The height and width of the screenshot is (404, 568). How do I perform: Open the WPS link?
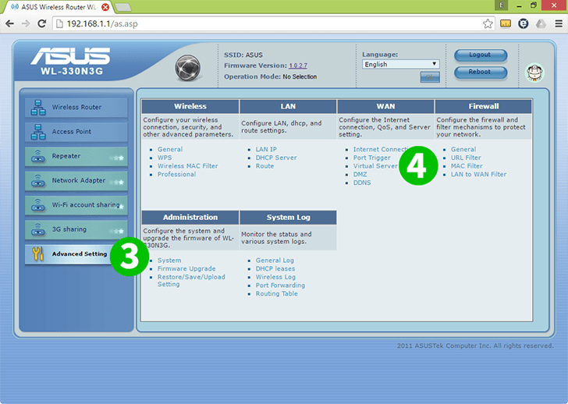click(x=165, y=158)
